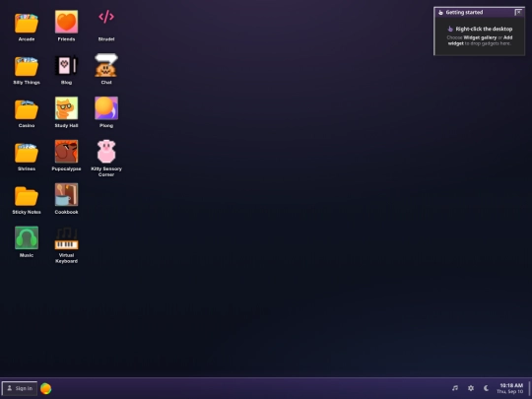The height and width of the screenshot is (399, 532).
Task: Open the music note tray icon
Action: click(x=455, y=388)
